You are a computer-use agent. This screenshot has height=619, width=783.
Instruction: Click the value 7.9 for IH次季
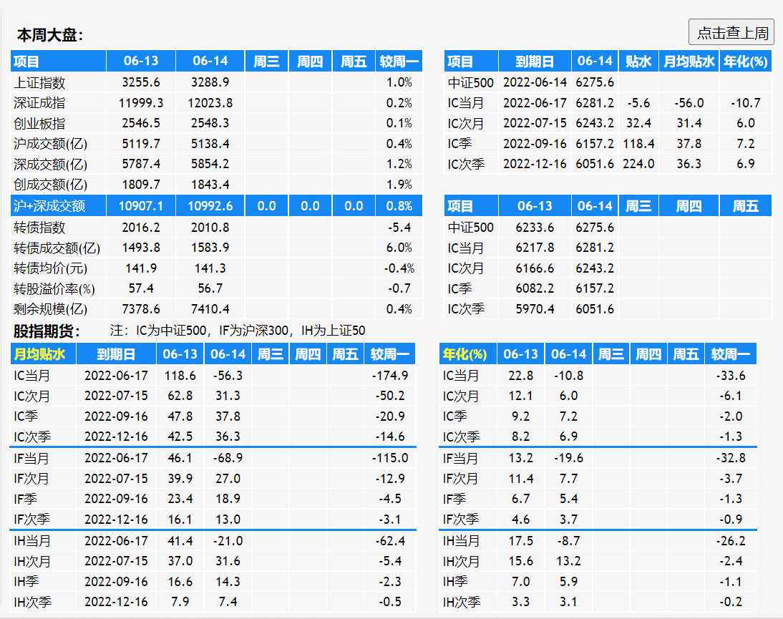click(180, 602)
